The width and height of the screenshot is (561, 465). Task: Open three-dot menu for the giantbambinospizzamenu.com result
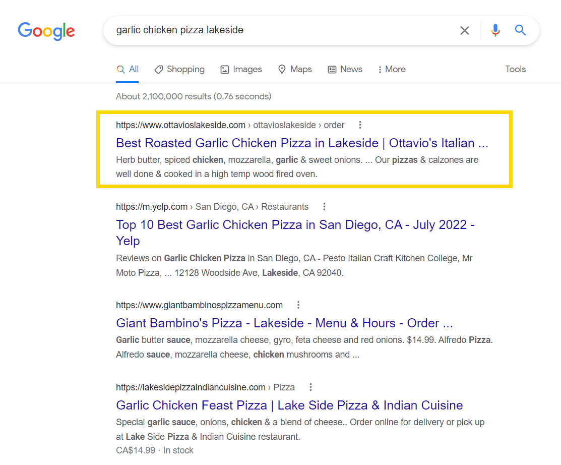pyautogui.click(x=298, y=305)
